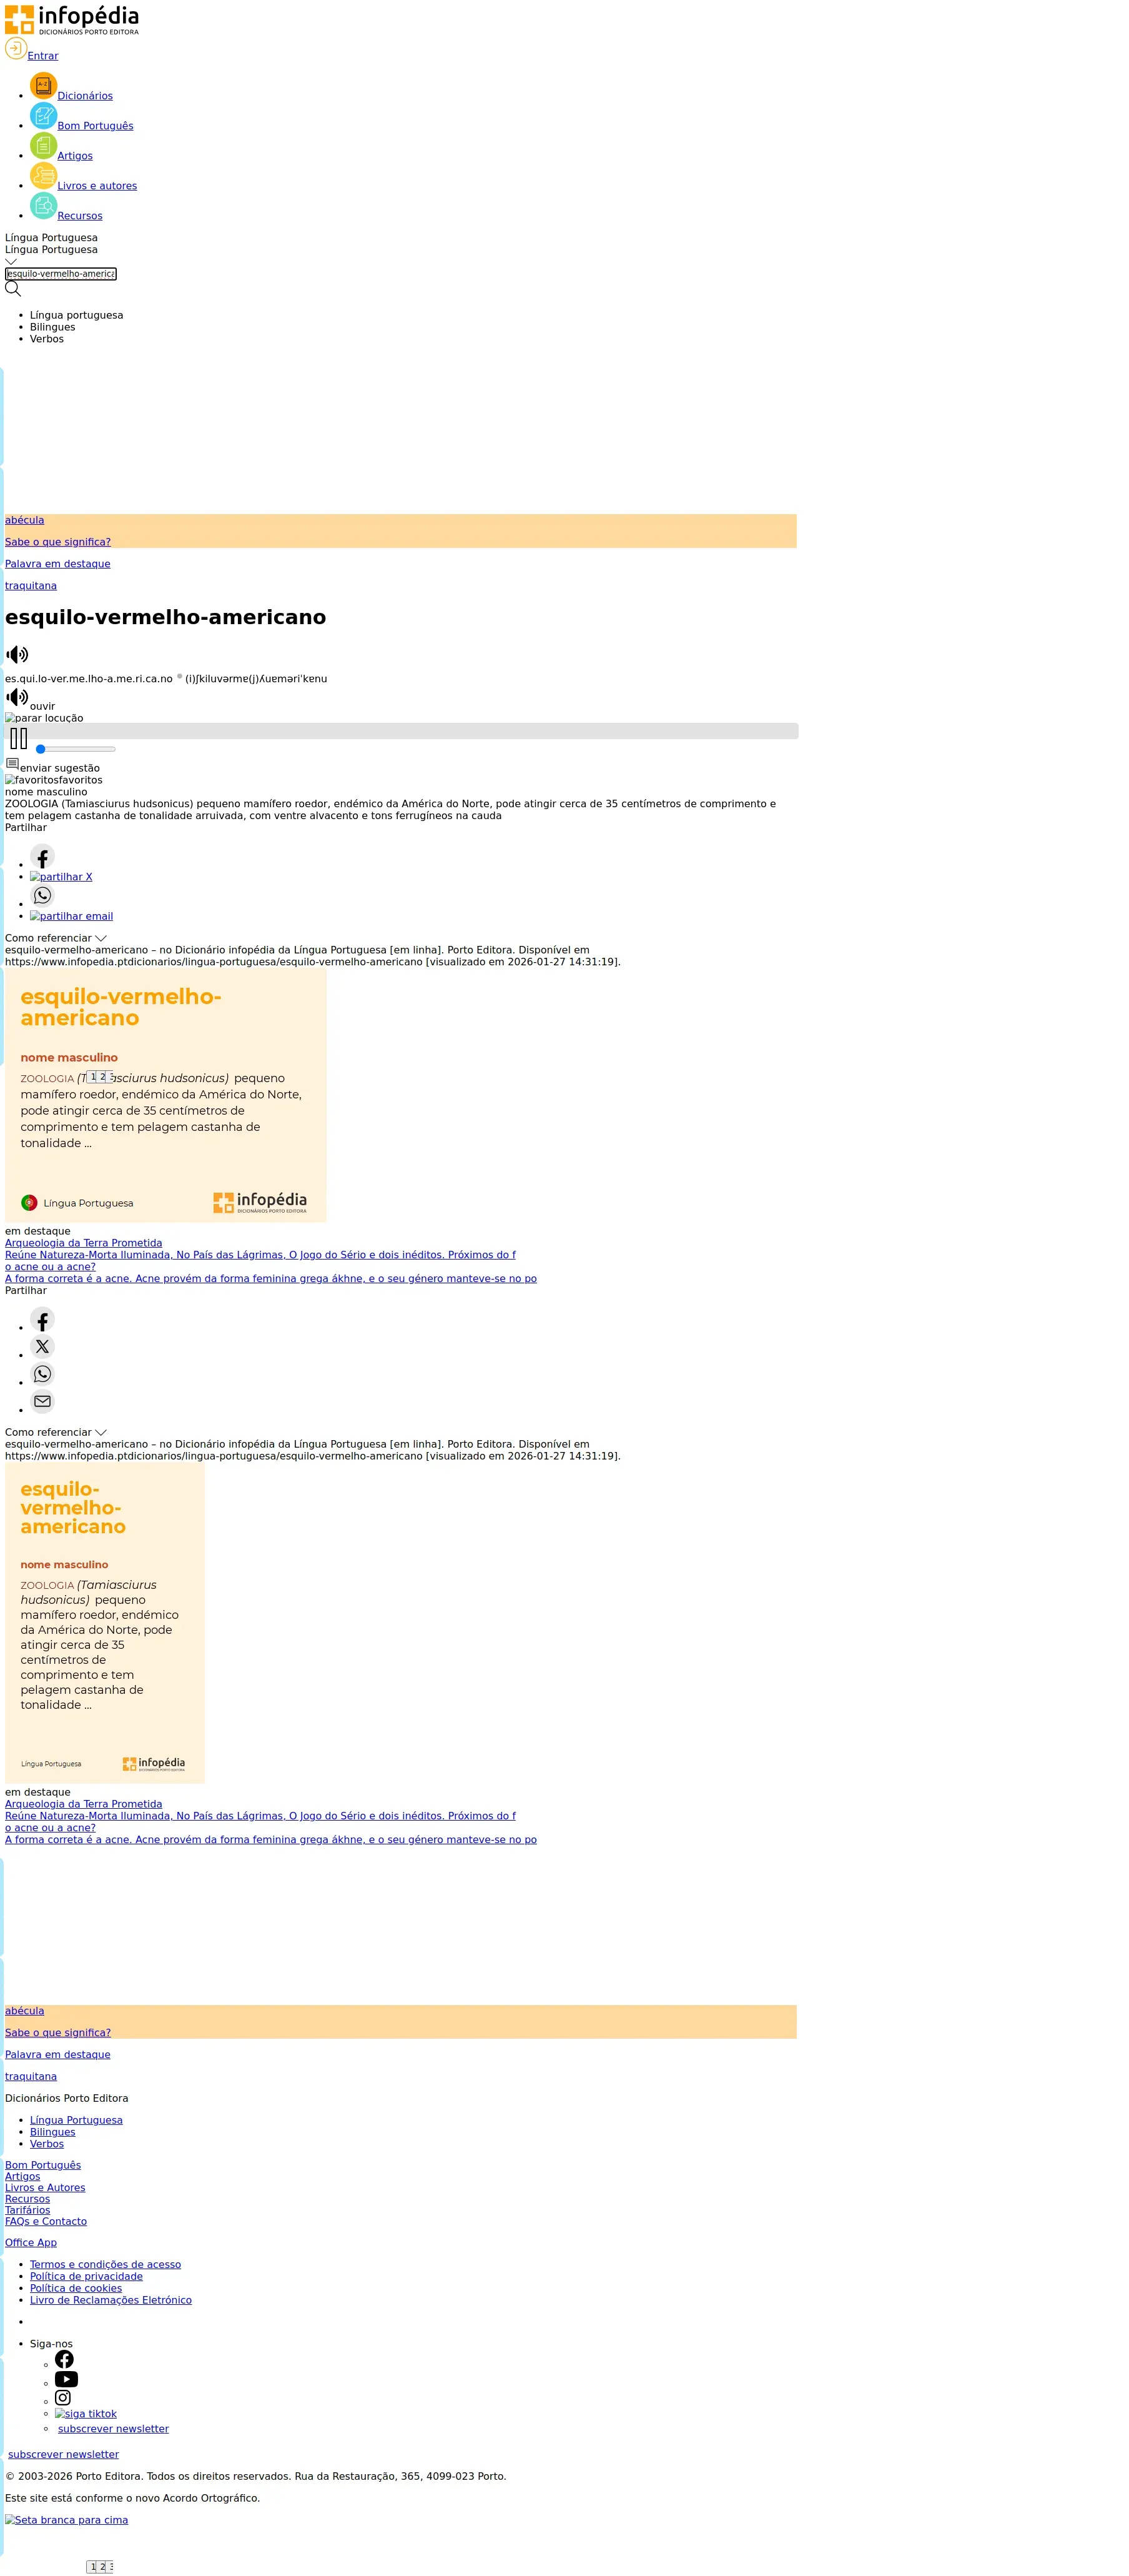
Task: Click the partilhar email link
Action: (x=72, y=916)
